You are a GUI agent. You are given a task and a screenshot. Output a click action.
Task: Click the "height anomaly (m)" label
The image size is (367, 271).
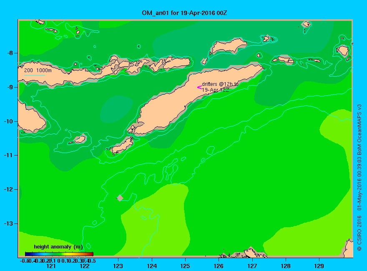pyautogui.click(x=58, y=247)
